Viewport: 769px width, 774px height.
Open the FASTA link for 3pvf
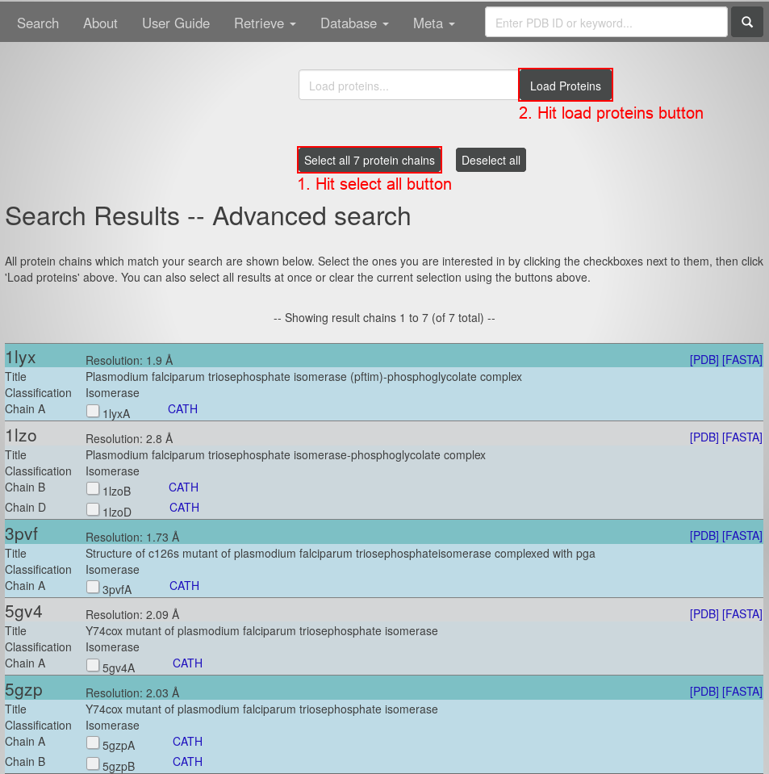point(742,536)
